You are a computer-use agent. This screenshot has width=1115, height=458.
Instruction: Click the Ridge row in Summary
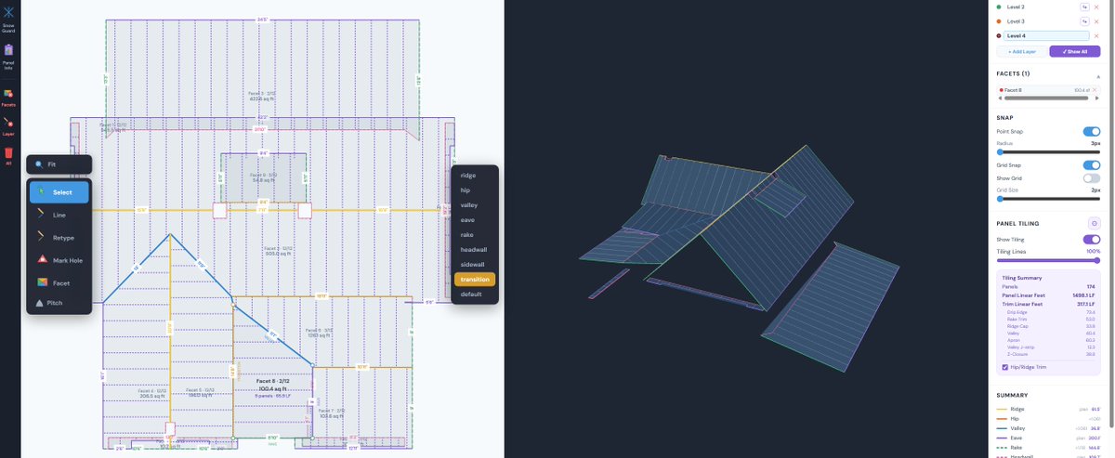[1048, 409]
